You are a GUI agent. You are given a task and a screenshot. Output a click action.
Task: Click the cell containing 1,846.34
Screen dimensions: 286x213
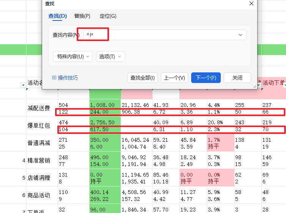click(137, 208)
